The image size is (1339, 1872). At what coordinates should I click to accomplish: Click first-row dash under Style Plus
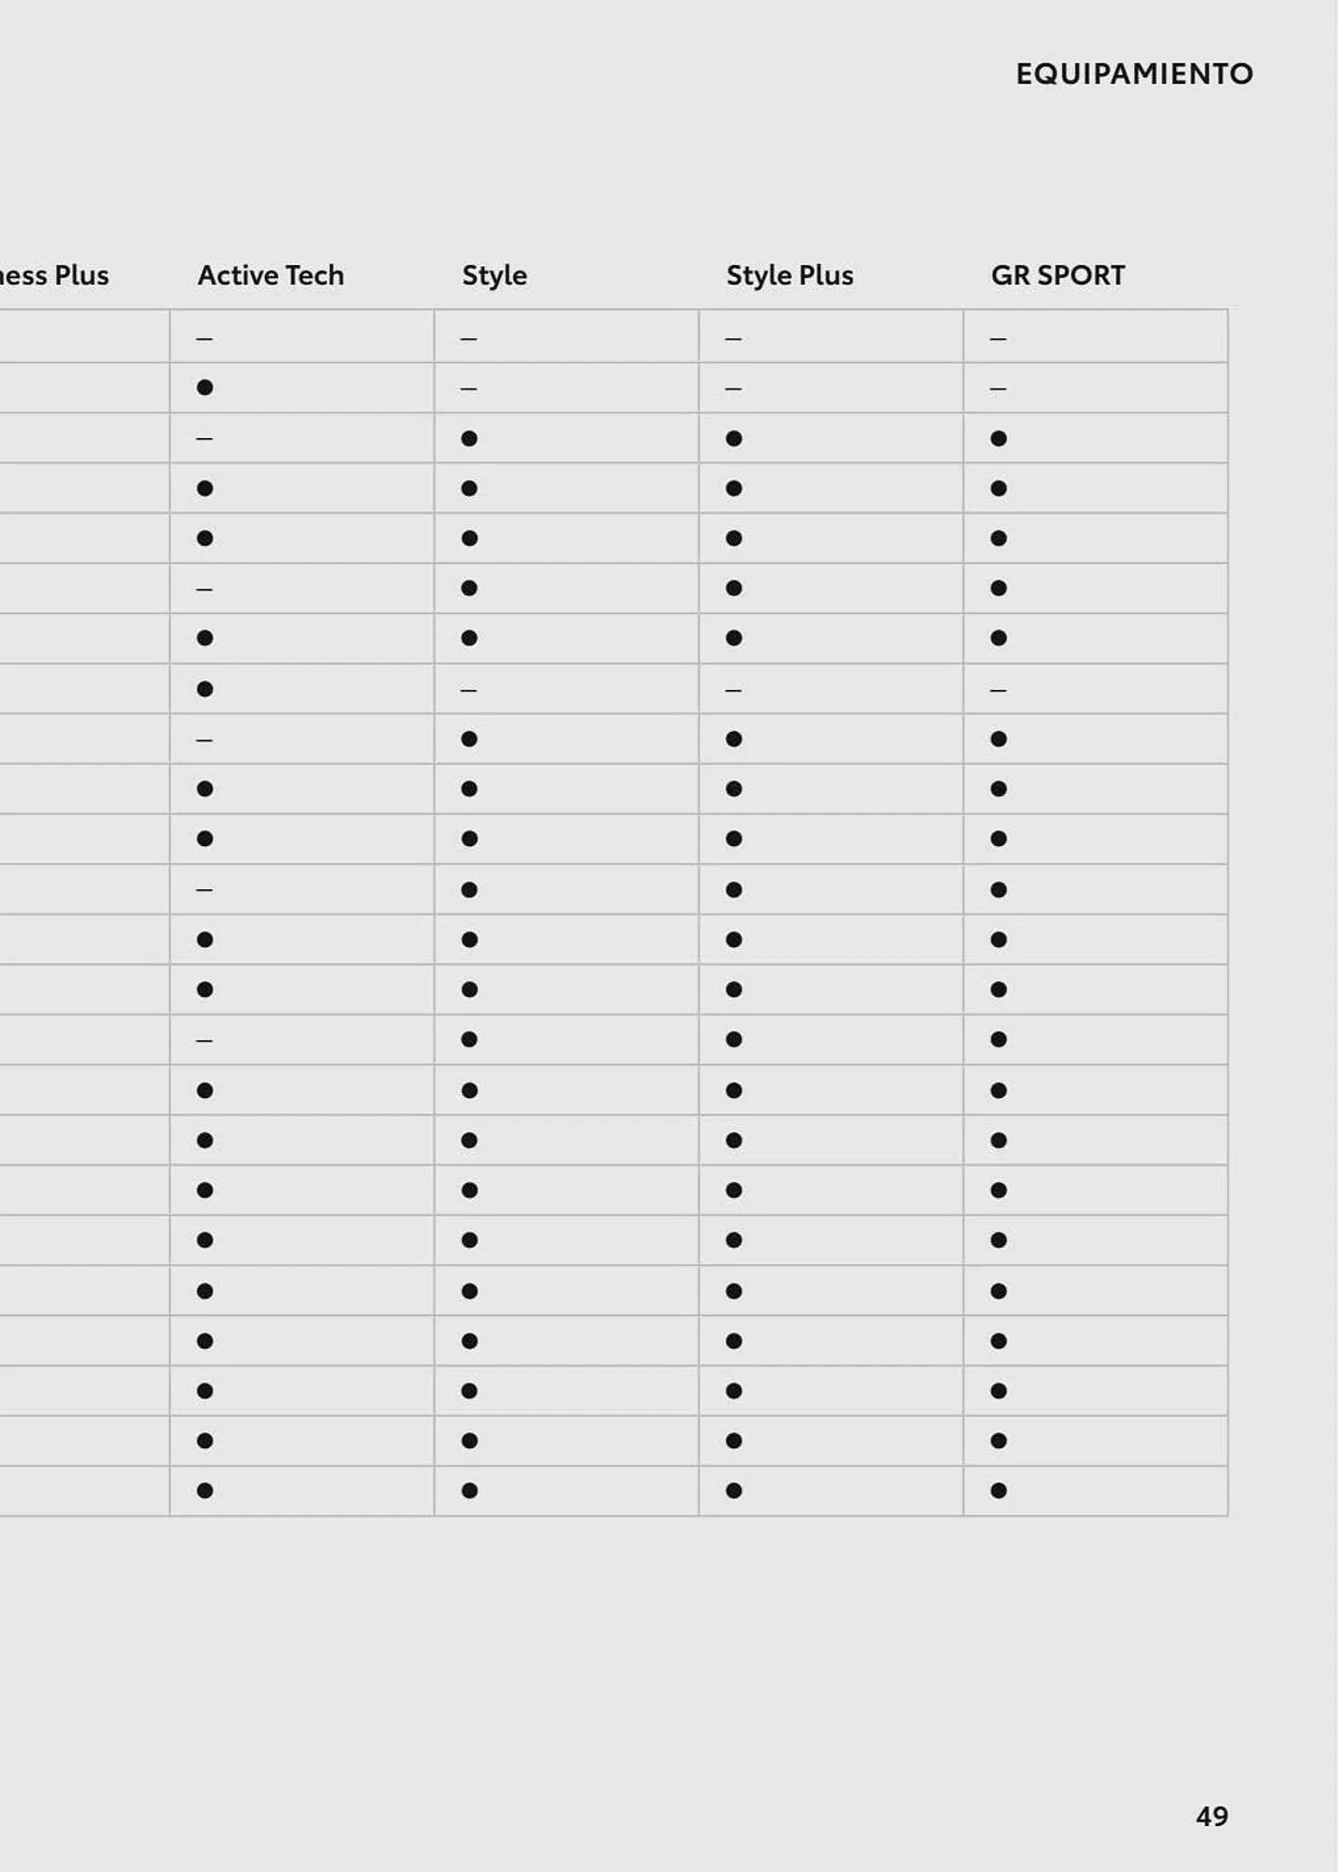point(734,338)
